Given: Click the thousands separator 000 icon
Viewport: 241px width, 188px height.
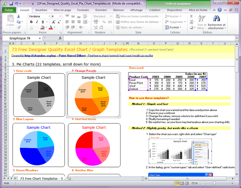Looking at the screenshot, I should 110,22.
